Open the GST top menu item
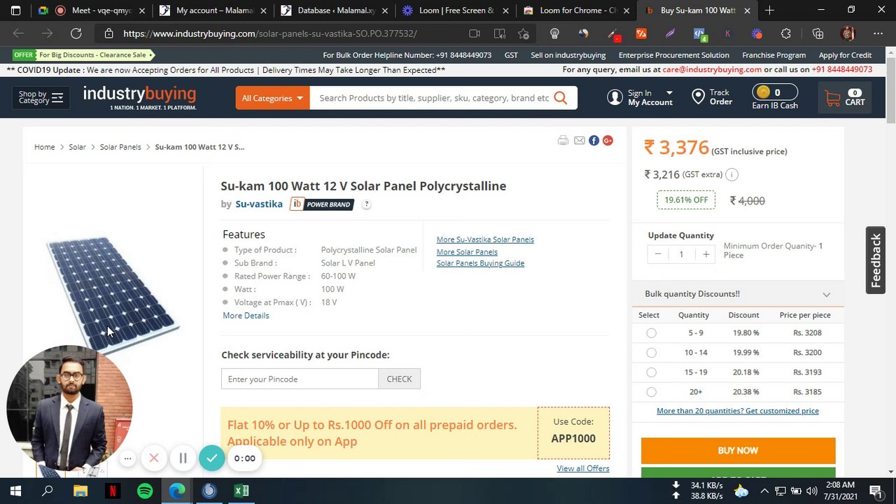This screenshot has height=504, width=896. point(511,55)
